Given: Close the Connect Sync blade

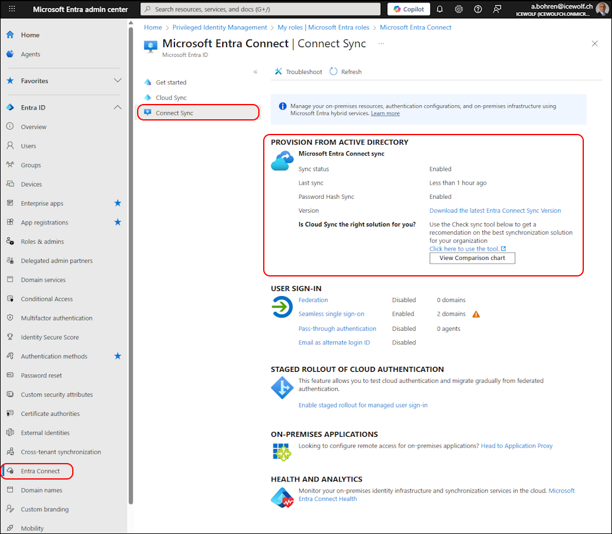Looking at the screenshot, I should 594,43.
